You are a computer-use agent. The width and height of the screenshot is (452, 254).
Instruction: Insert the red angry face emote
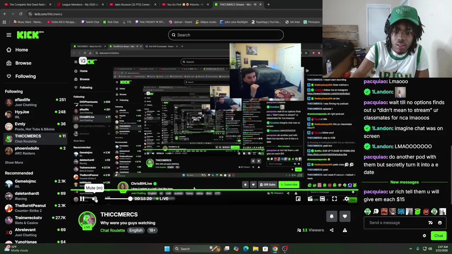(x=426, y=212)
